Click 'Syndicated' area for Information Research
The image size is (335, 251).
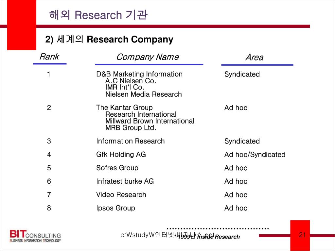click(x=242, y=141)
